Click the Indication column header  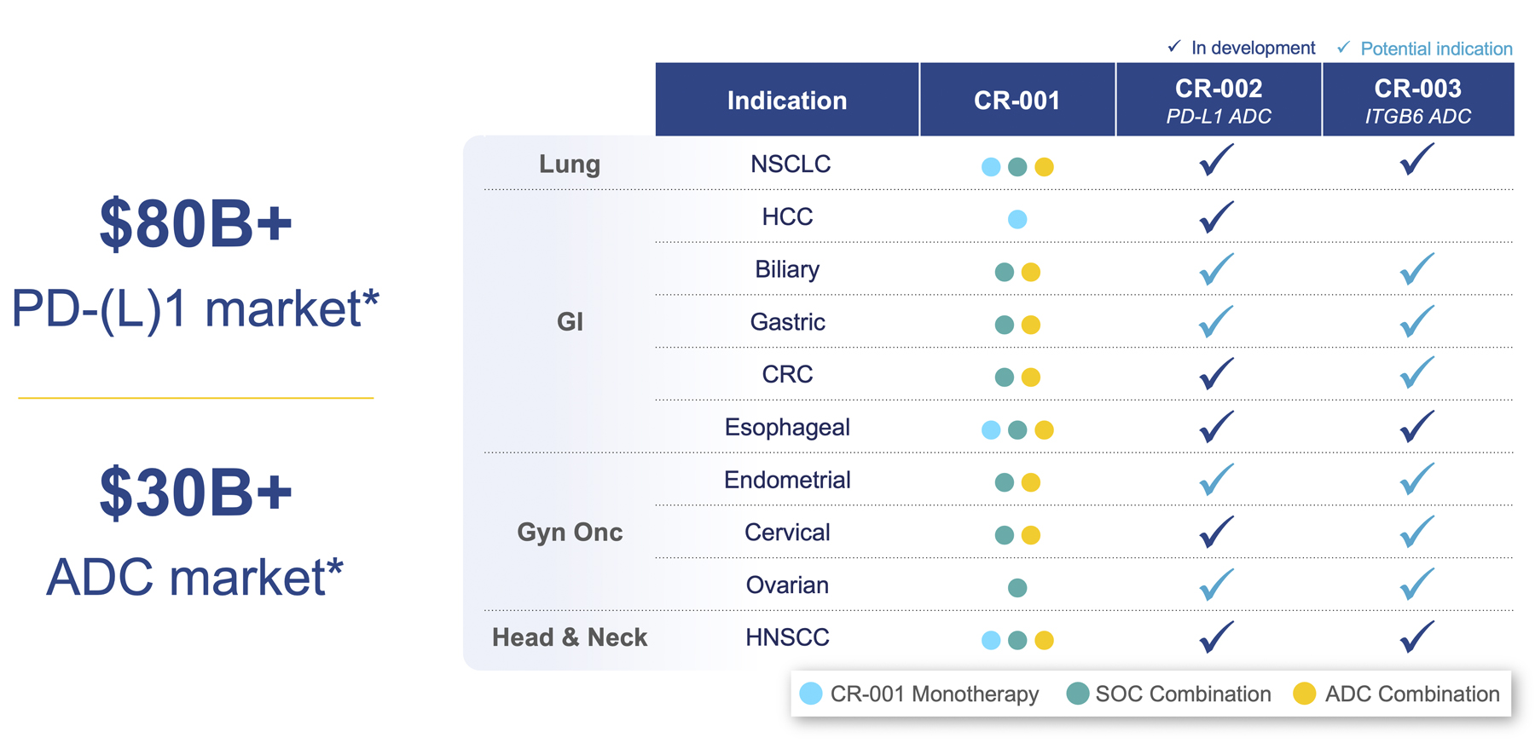[x=786, y=101]
